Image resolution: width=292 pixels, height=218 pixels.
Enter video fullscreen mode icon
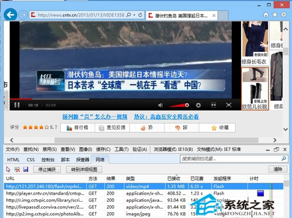[229, 105]
